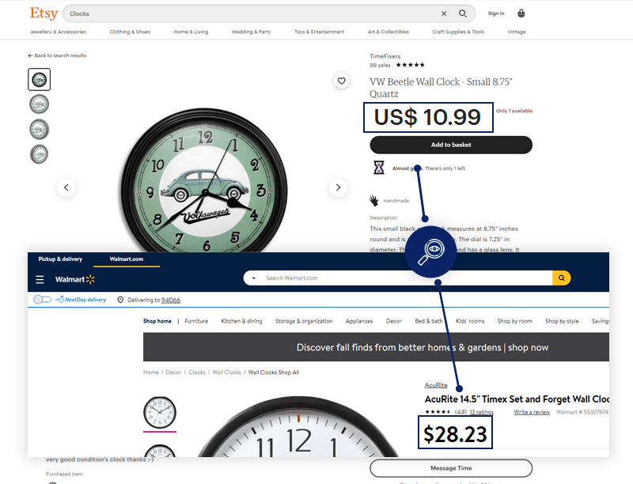Favourite the clock with the heart icon
This screenshot has height=484, width=633.
click(x=341, y=81)
